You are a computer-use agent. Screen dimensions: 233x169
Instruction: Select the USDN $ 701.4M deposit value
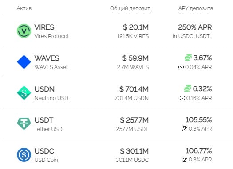click(x=134, y=89)
